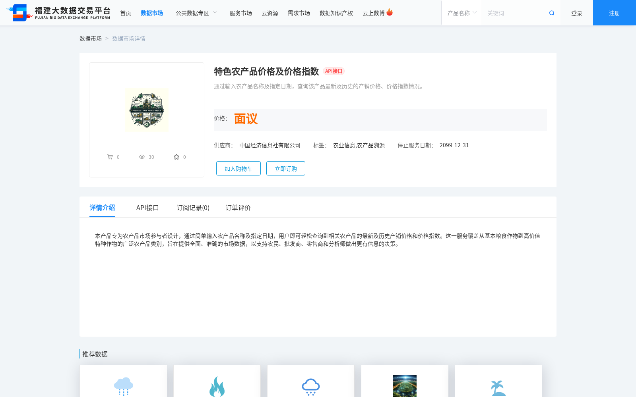Click the 登录 link

577,13
